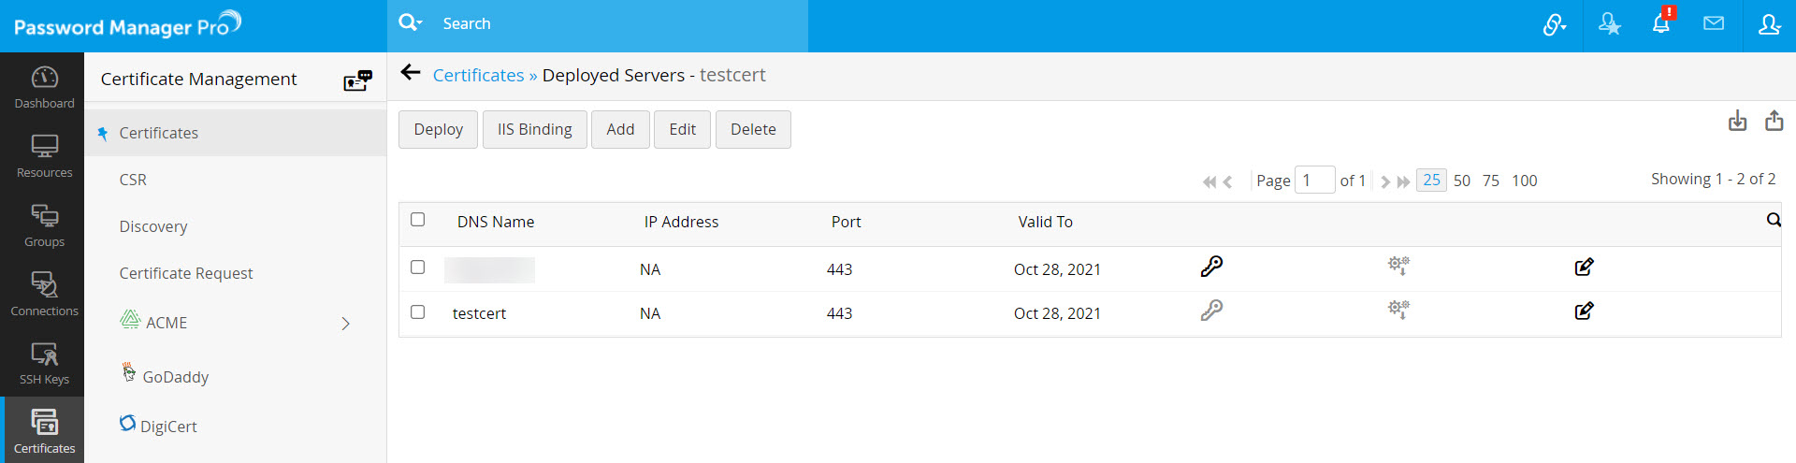The width and height of the screenshot is (1796, 463).
Task: Toggle the select-all checkbox in table header
Action: (x=418, y=220)
